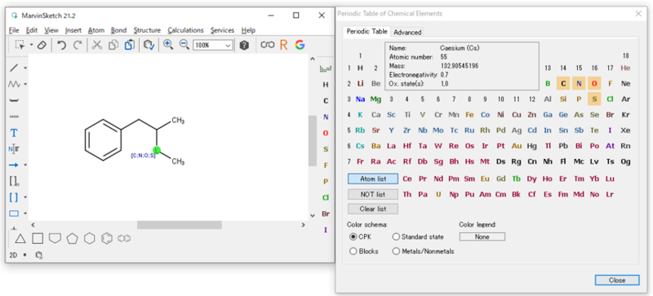Pick Fluorine F from the MarvinSketch atom toolbar
The height and width of the screenshot is (296, 653).
coord(326,166)
